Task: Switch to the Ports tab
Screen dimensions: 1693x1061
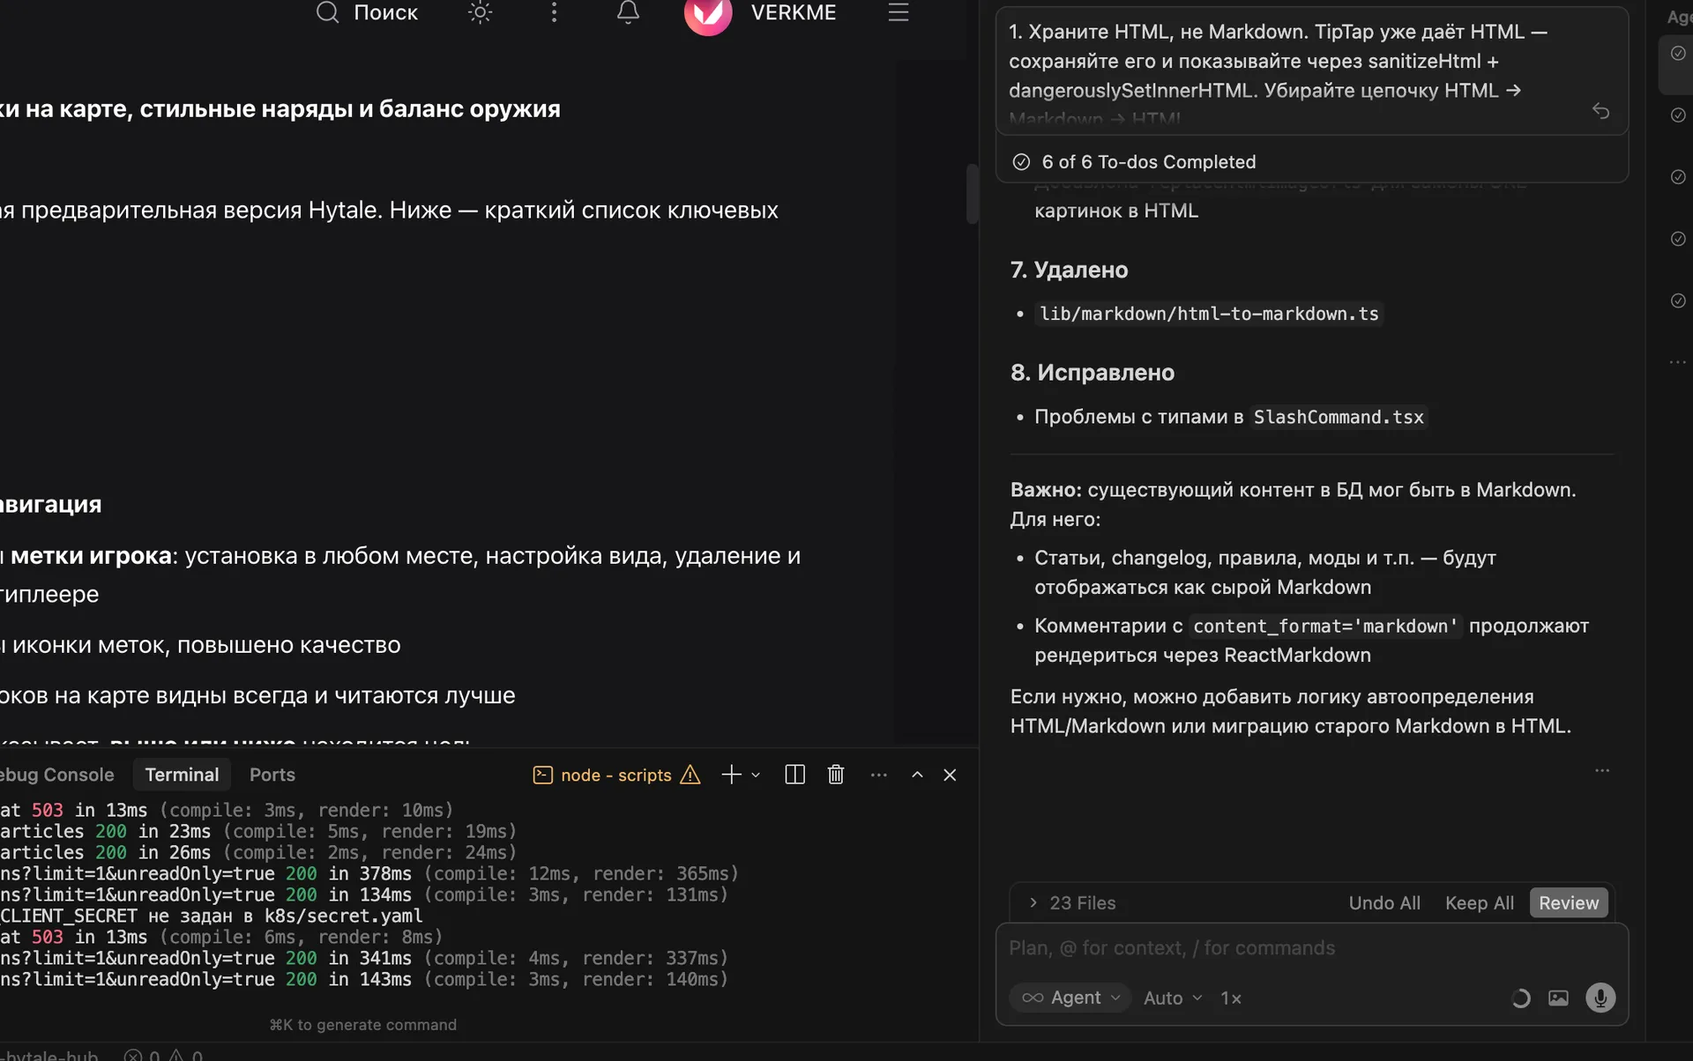Action: (272, 775)
